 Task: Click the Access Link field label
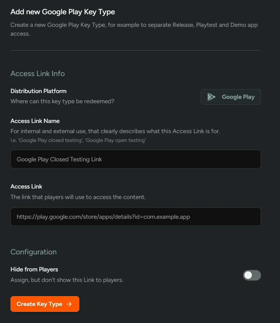26,186
